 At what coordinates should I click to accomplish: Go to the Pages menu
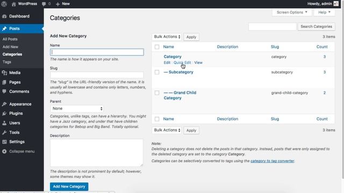tap(15, 82)
